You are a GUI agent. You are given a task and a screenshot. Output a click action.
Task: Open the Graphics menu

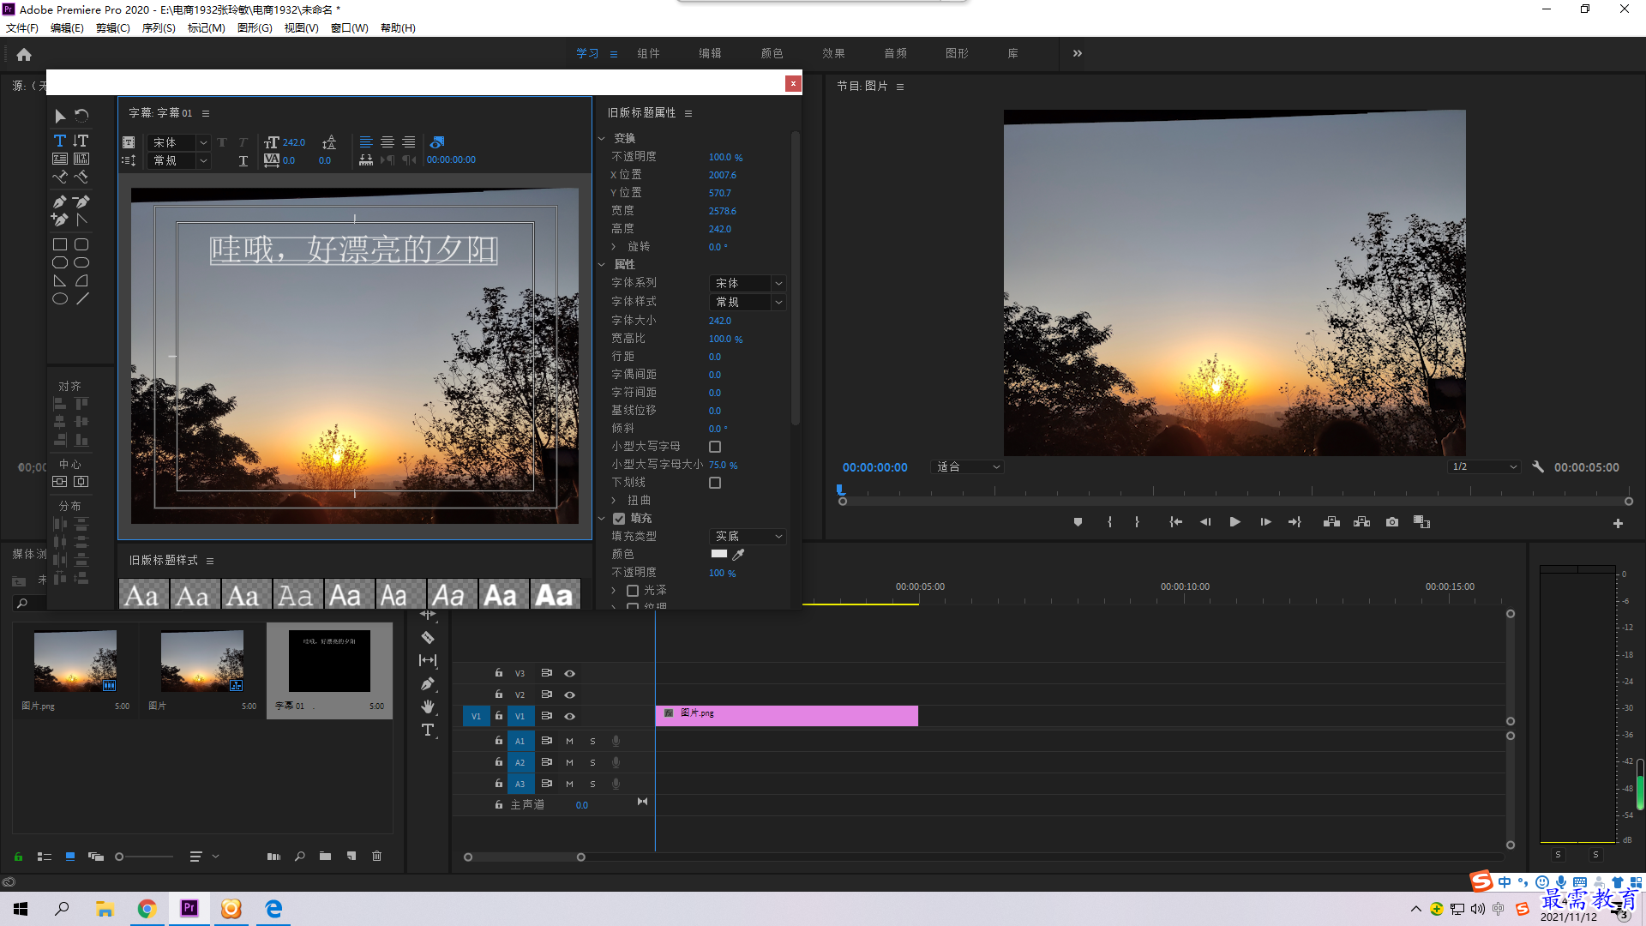tap(255, 28)
